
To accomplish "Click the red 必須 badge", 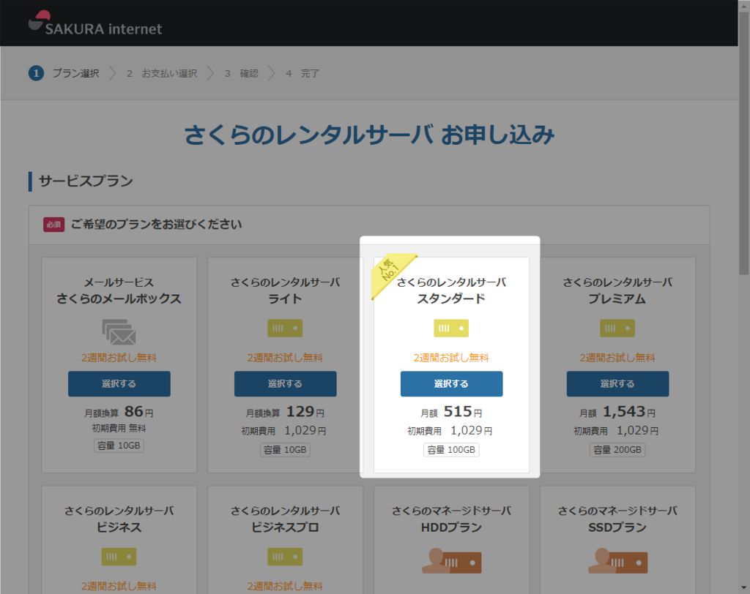I will point(53,225).
